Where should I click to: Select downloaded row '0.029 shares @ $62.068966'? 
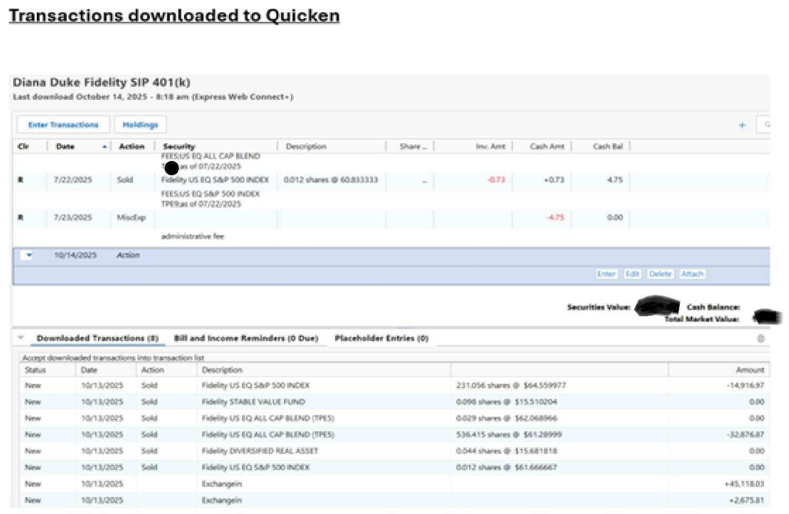click(394, 418)
